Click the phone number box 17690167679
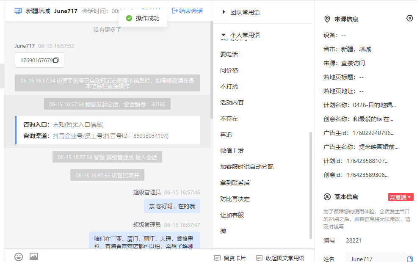Screen dimensions: 417x262 (x=39, y=61)
